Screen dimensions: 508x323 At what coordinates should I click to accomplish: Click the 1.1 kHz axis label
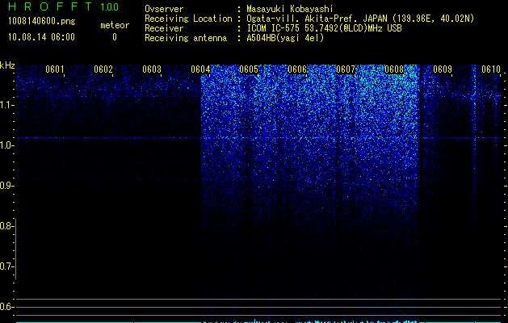[x=6, y=105]
